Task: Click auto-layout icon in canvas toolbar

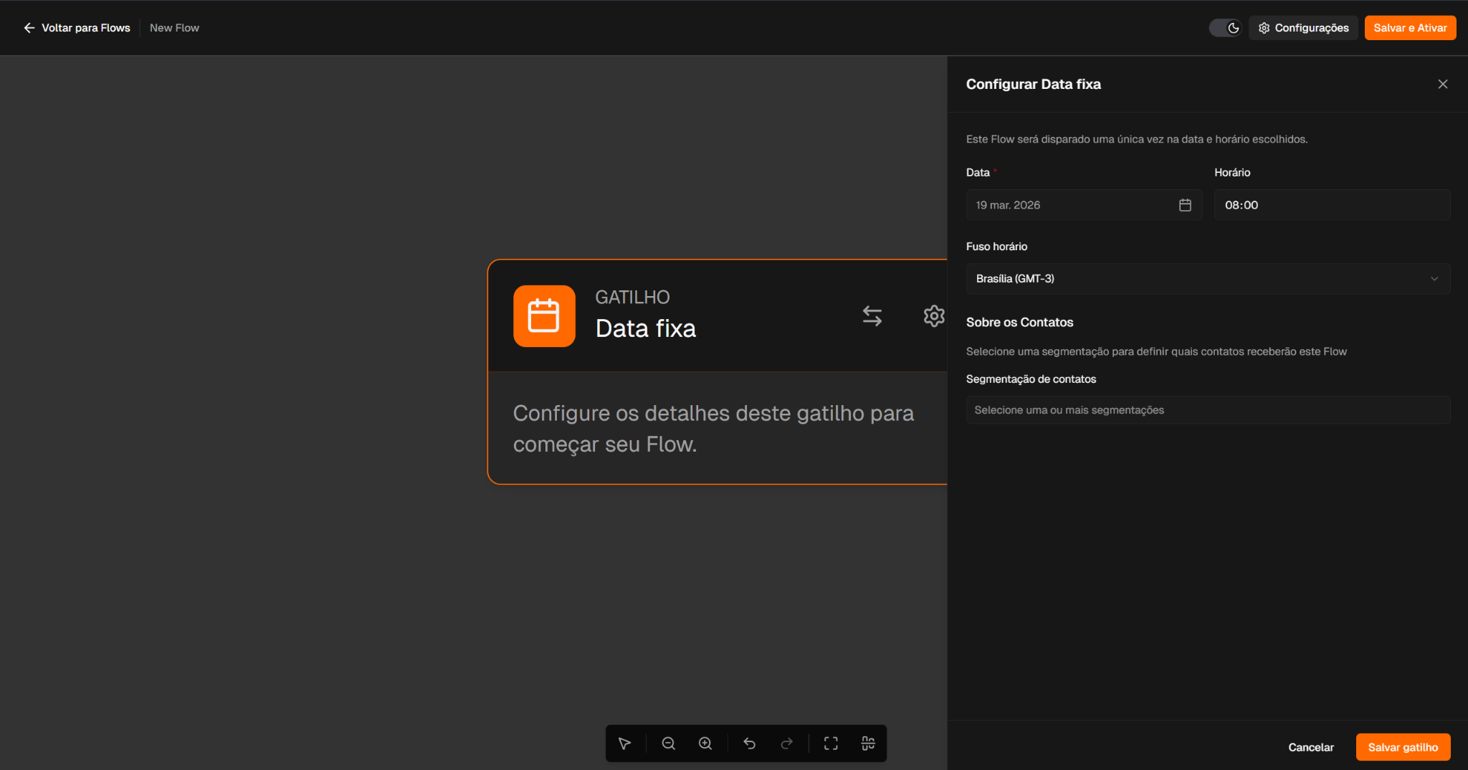Action: tap(868, 743)
